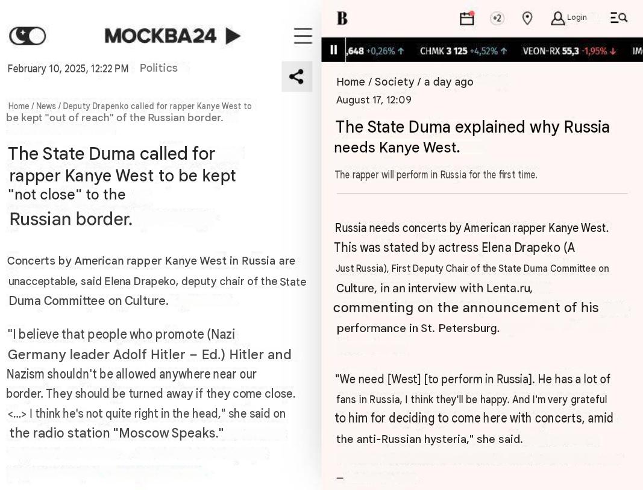Click the Kanye West border headline
The height and width of the screenshot is (490, 643).
[122, 186]
